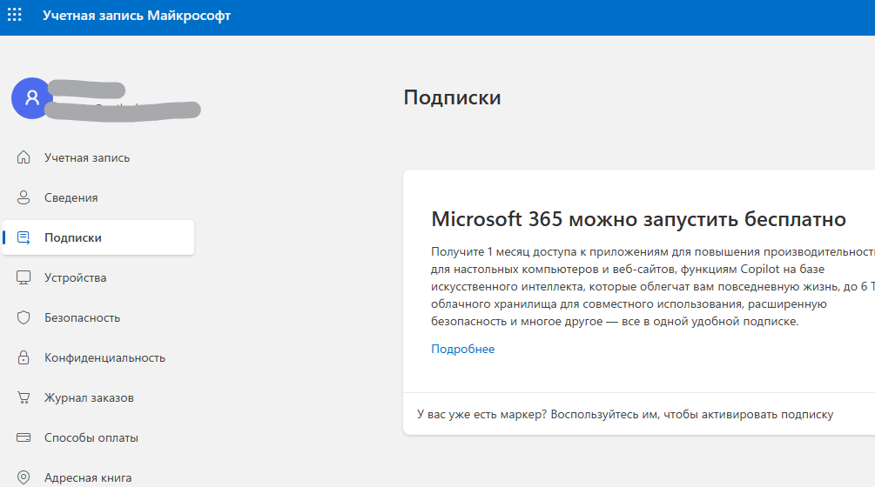875x487 pixels.
Task: Click the cart icon beside Журнал заказов
Action: [x=24, y=397]
